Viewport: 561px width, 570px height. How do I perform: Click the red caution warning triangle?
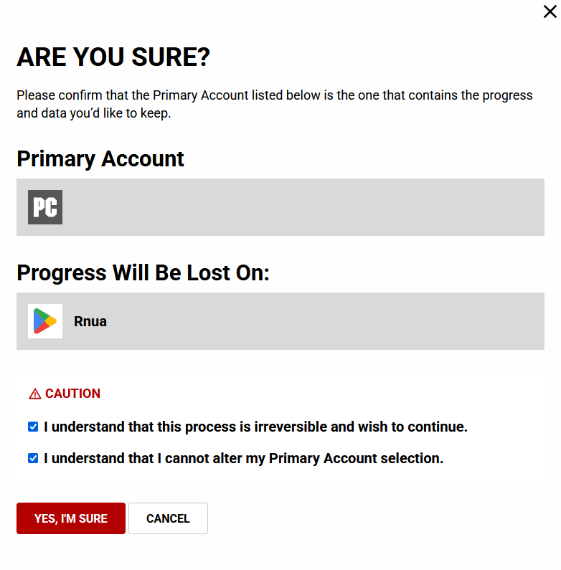[x=35, y=394]
